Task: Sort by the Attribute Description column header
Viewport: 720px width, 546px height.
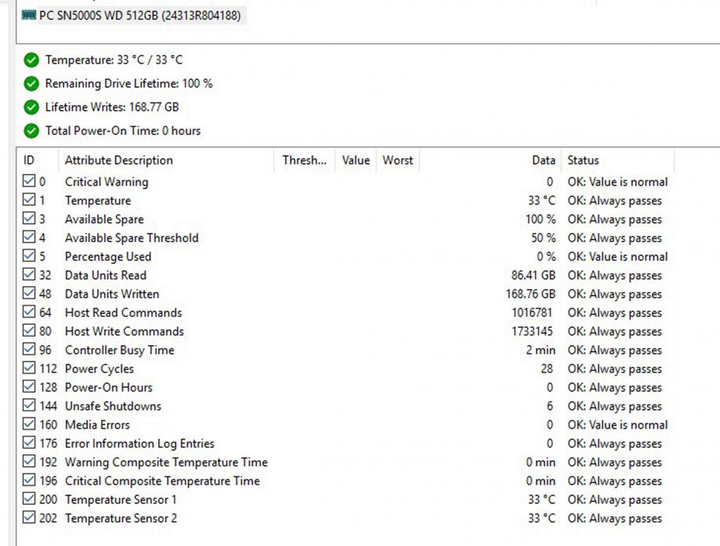Action: 118,160
